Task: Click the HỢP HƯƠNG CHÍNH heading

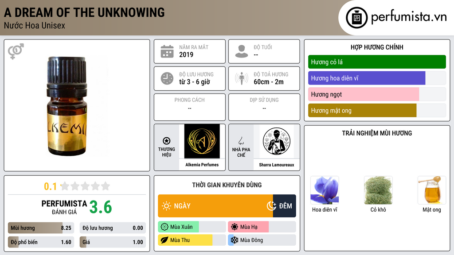Action: coord(377,47)
